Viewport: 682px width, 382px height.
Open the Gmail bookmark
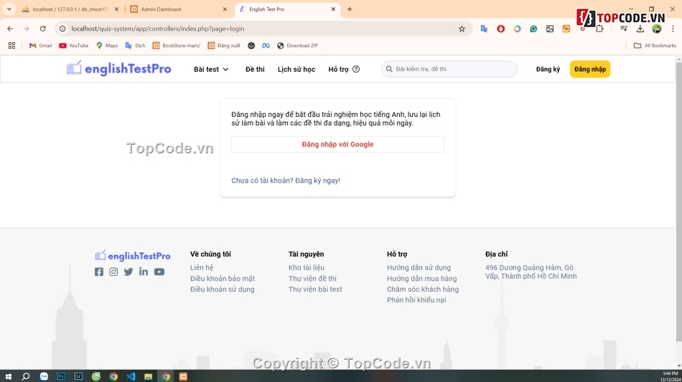click(x=40, y=46)
